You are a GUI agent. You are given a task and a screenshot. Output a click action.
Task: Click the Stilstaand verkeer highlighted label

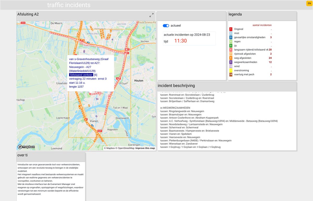81,75
